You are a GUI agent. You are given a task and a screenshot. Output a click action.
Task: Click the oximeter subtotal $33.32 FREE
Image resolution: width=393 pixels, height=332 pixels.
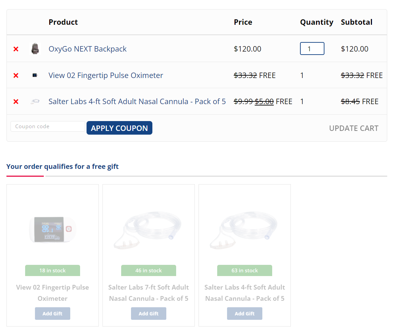pyautogui.click(x=362, y=75)
